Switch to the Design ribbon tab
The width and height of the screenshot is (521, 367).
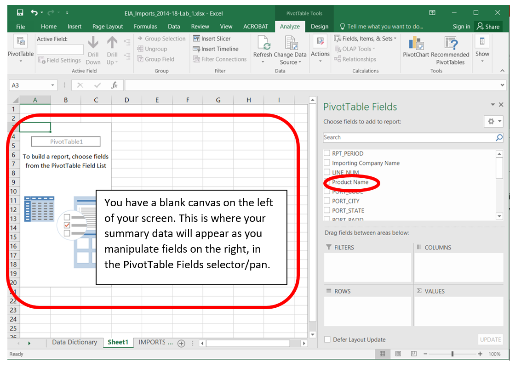click(x=320, y=26)
